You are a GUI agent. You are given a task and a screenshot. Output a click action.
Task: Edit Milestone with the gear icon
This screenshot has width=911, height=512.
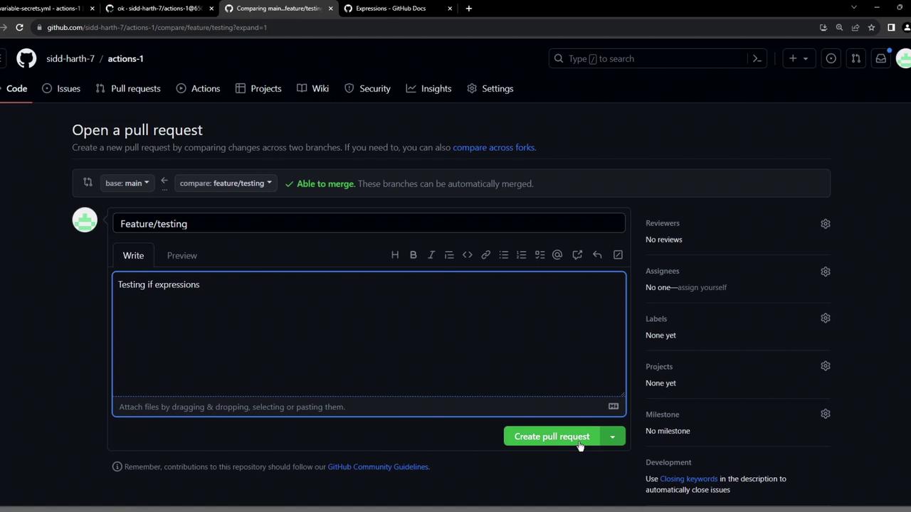pos(826,414)
